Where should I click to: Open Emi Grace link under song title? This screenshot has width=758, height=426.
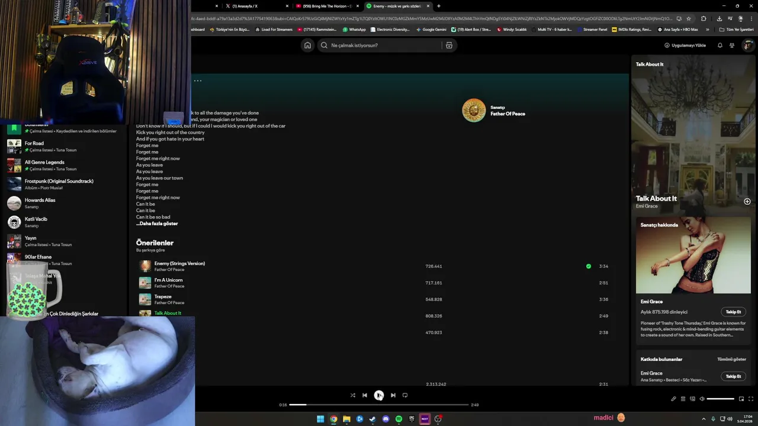coord(647,206)
